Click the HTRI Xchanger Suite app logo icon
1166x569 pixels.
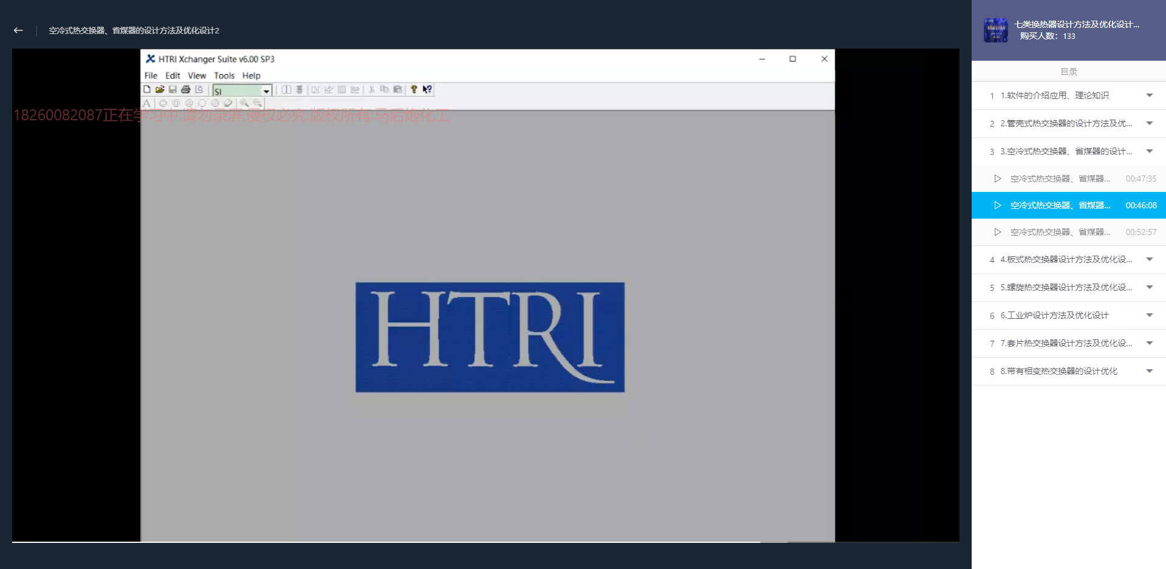point(150,59)
